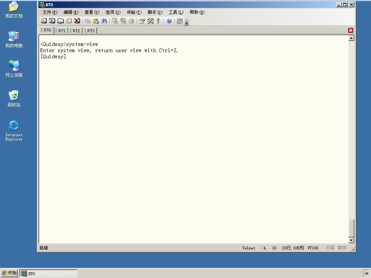The image size is (371, 278).
Task: Click the Find binoculars icon
Action: point(104,21)
